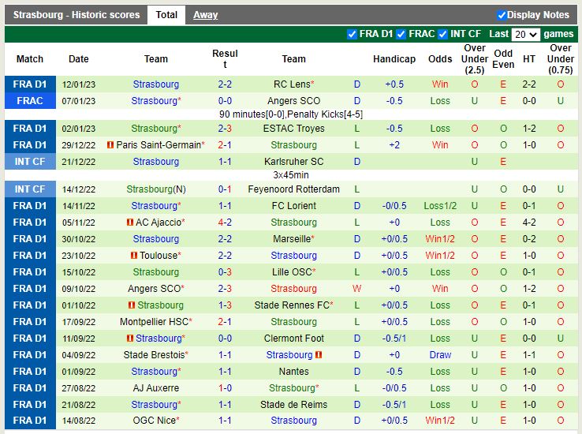Click the red card icon beside AC Ajaccio
Viewport: 582px width, 434px height.
129,223
